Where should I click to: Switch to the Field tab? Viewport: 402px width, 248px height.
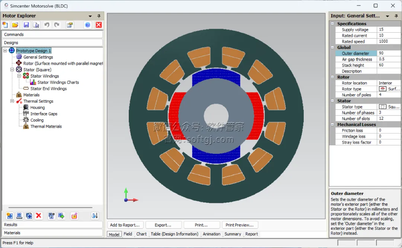coord(128,234)
